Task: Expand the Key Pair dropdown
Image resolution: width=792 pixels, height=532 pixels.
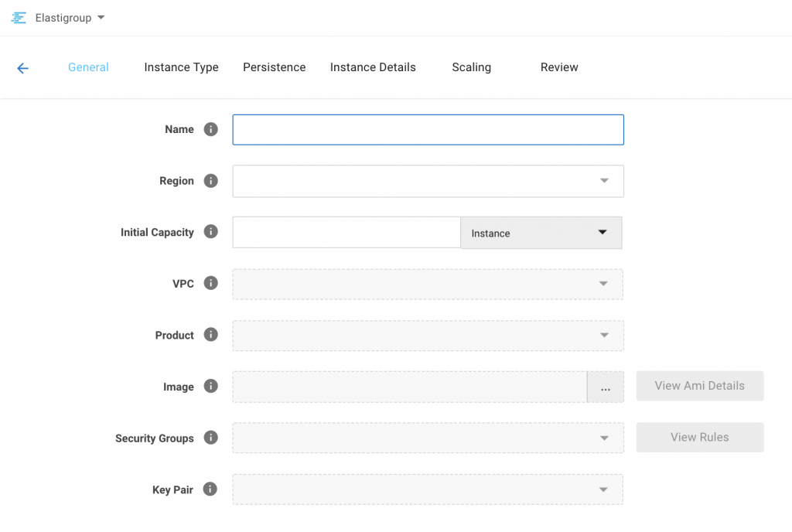Action: coord(604,489)
